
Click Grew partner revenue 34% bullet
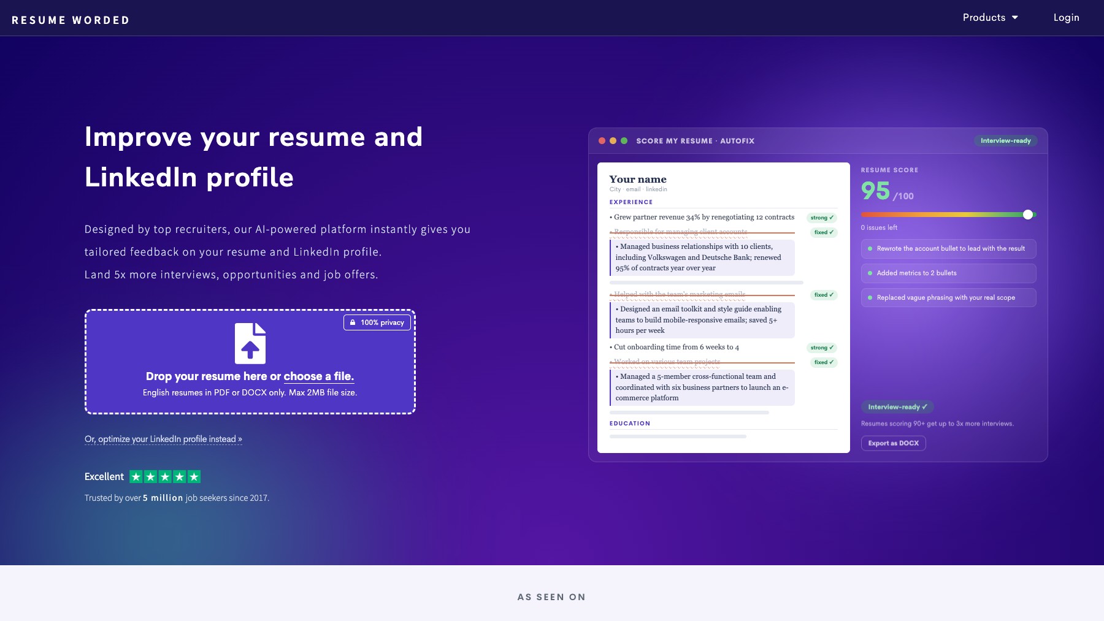tap(702, 217)
